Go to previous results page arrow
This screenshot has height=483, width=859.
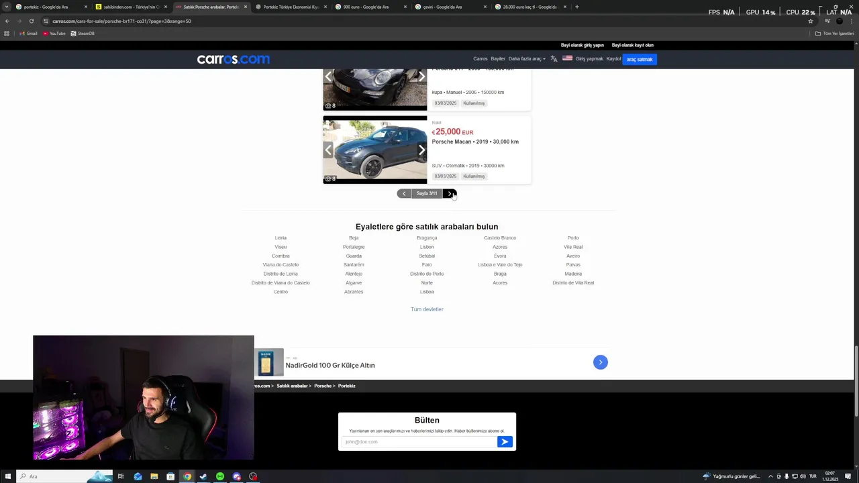click(x=404, y=193)
